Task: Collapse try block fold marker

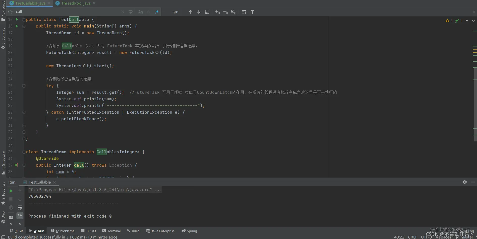Action: tap(24, 86)
